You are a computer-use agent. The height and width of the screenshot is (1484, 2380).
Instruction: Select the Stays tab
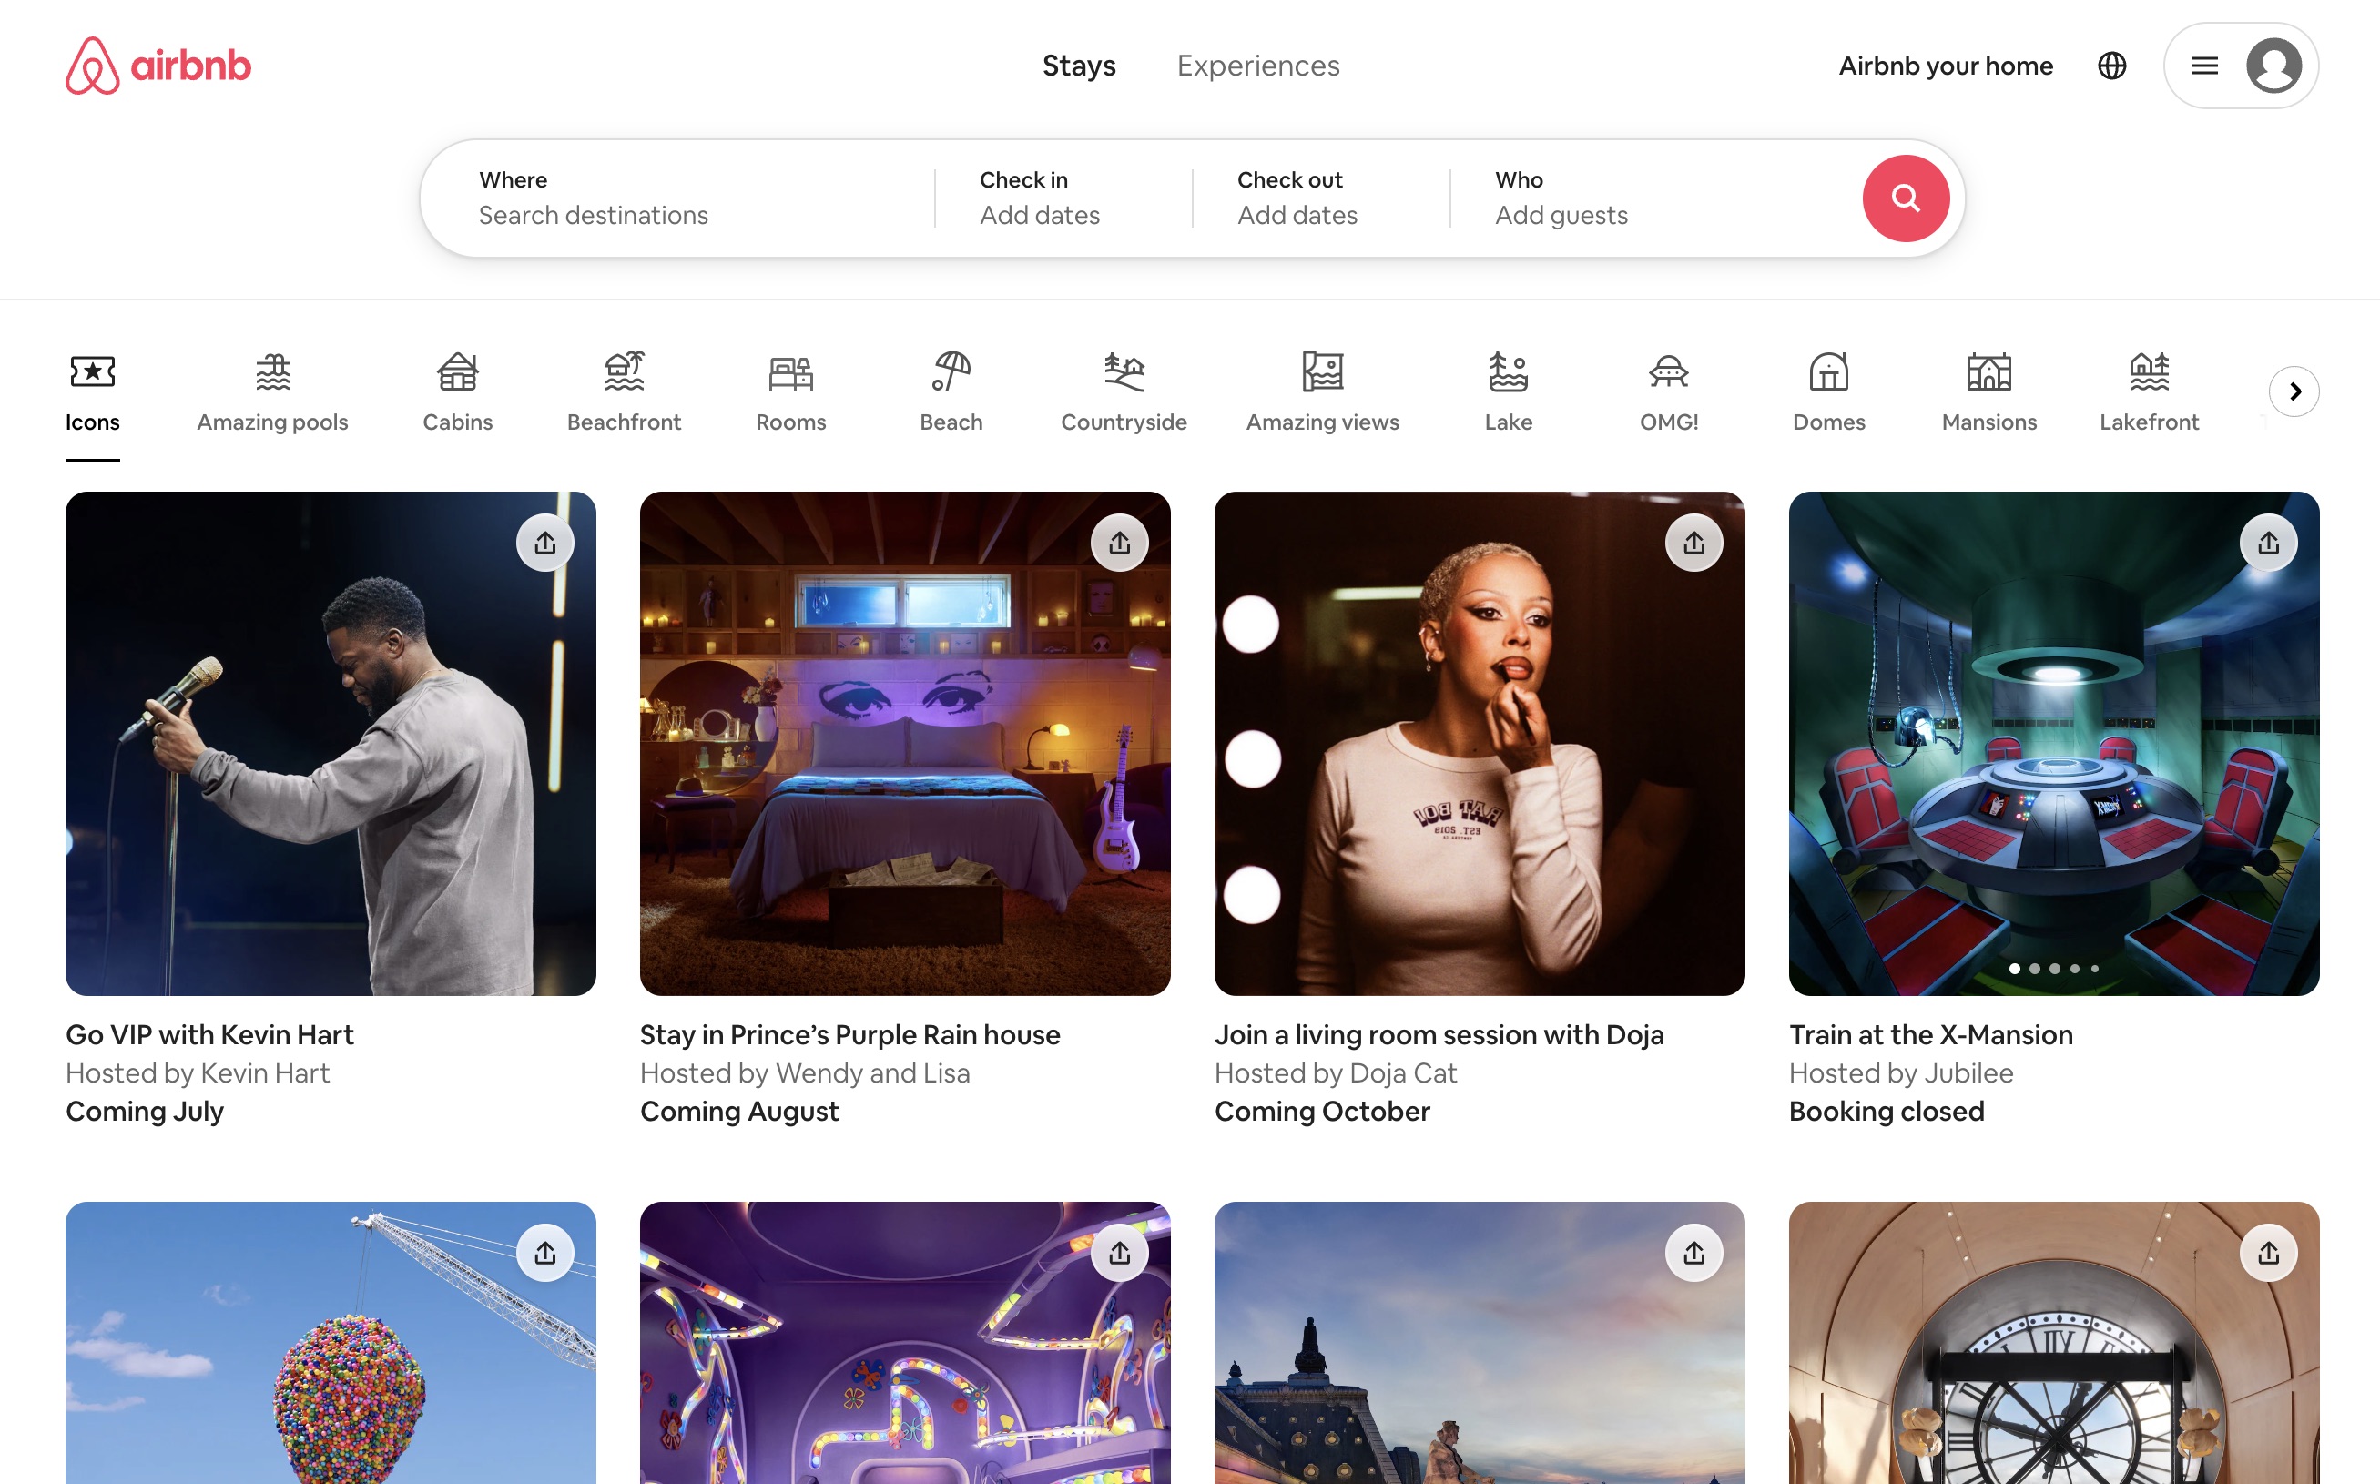pos(1077,65)
